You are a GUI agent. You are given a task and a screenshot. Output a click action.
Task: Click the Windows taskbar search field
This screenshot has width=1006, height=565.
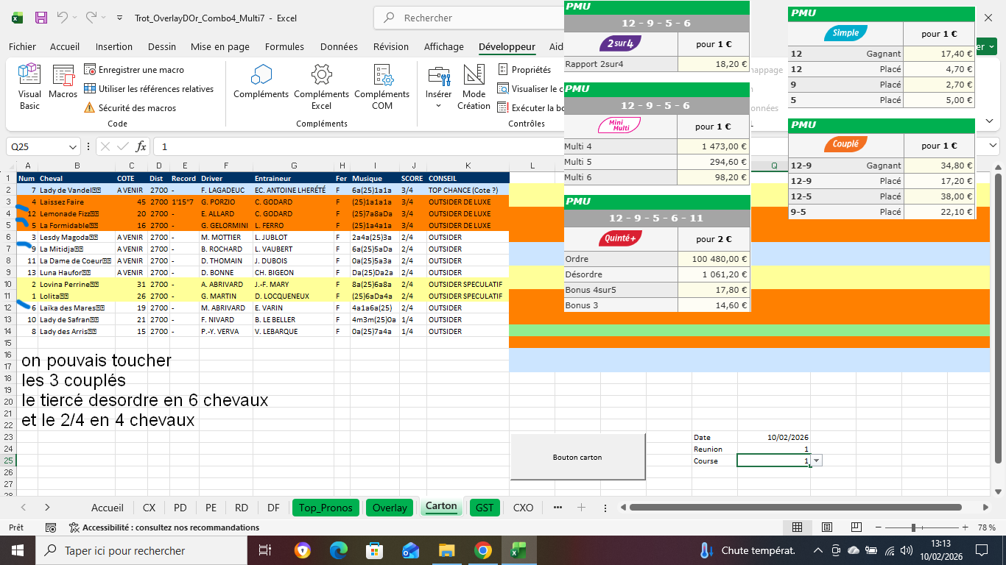(x=142, y=550)
